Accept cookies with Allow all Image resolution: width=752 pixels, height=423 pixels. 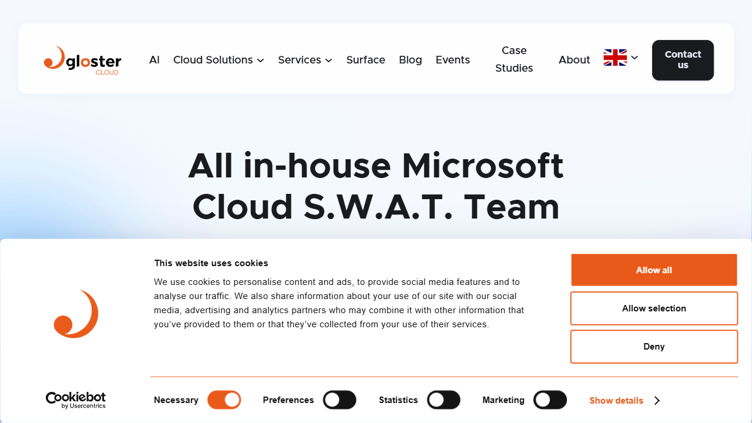pyautogui.click(x=654, y=270)
